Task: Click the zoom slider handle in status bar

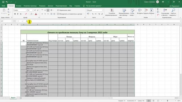Action: point(167,101)
